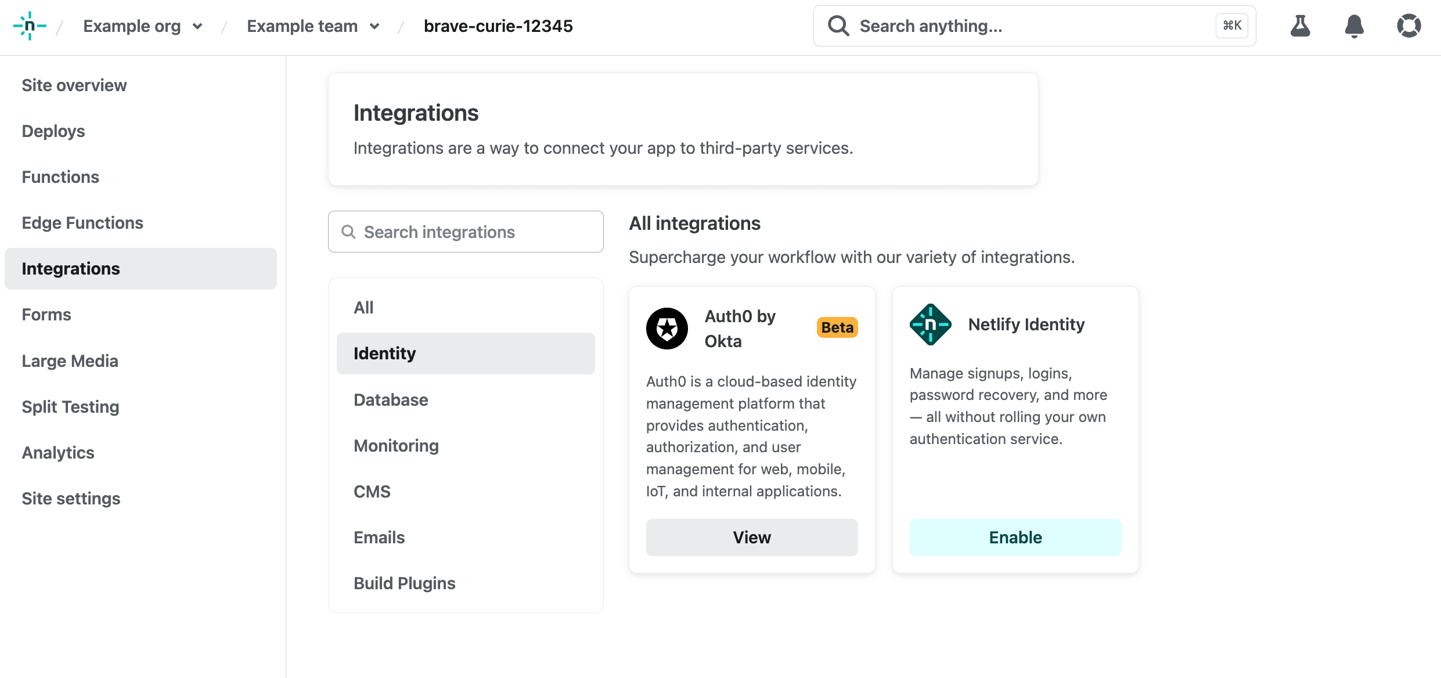Viewport: 1441px width, 678px height.
Task: Select the Build Plugins category
Action: (404, 583)
